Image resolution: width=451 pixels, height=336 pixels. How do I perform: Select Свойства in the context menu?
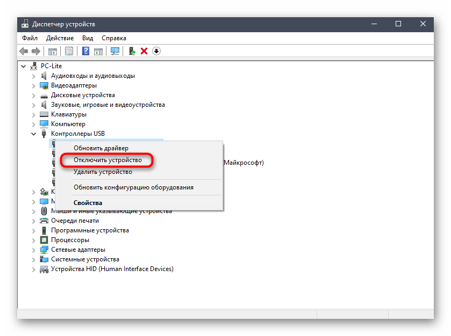pyautogui.click(x=88, y=203)
